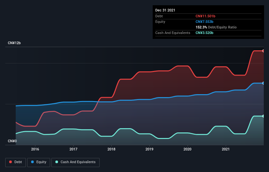Select the 2017 x-axis label
The width and height of the screenshot is (269, 172).
point(73,149)
